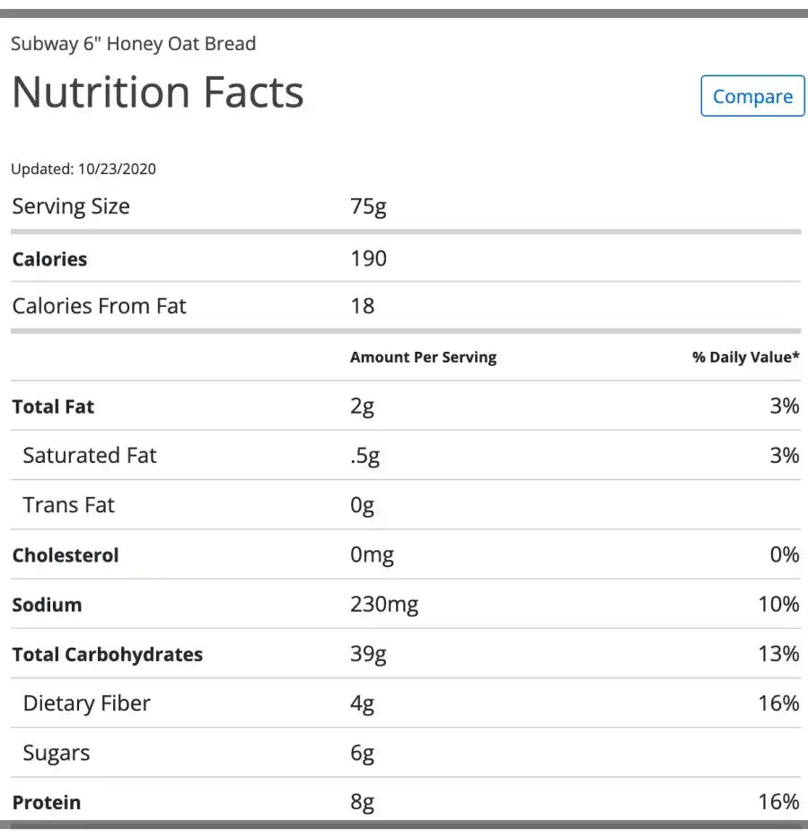Select the Nutrition Facts heading
This screenshot has width=808, height=838.
click(x=158, y=92)
